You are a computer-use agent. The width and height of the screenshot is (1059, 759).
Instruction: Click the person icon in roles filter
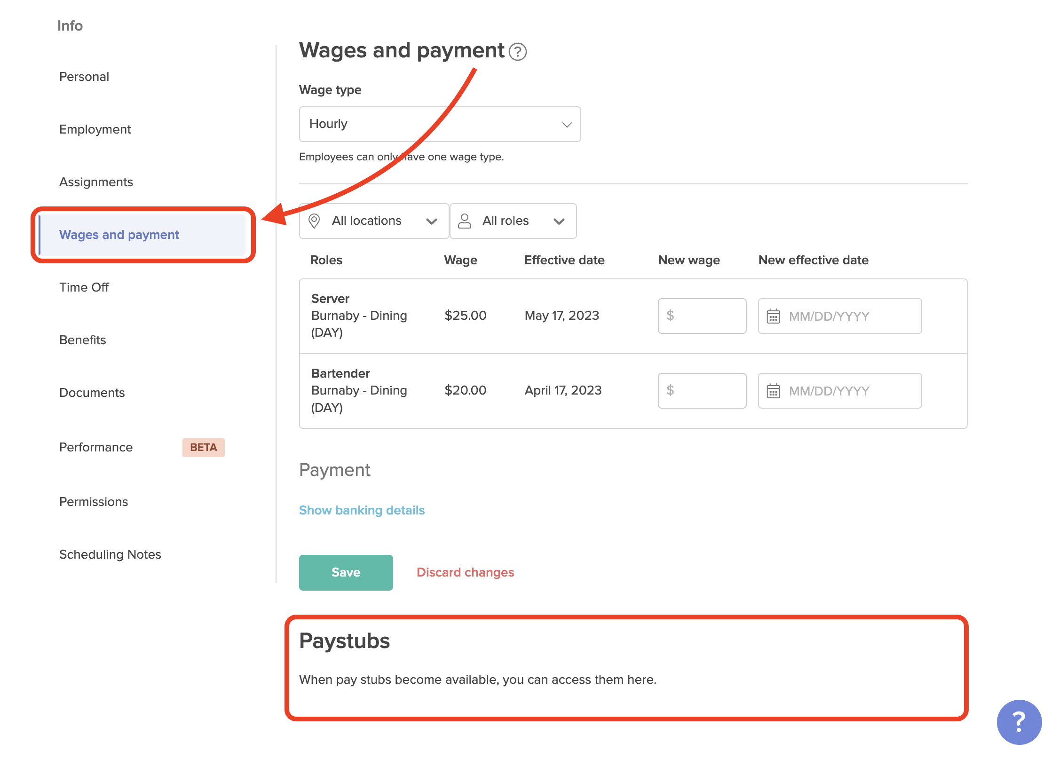[x=465, y=221]
